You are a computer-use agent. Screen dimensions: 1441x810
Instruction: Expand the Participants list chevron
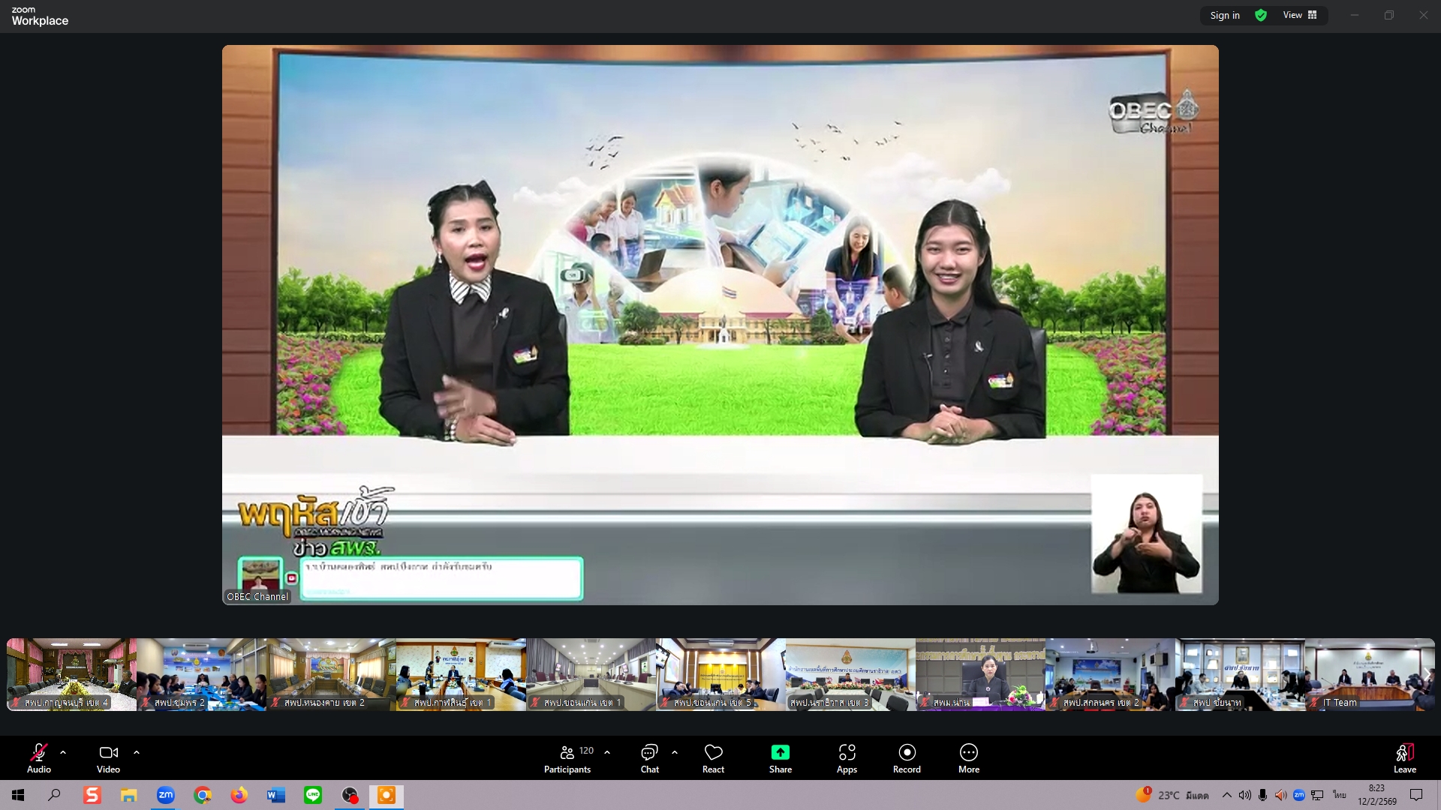click(x=607, y=752)
